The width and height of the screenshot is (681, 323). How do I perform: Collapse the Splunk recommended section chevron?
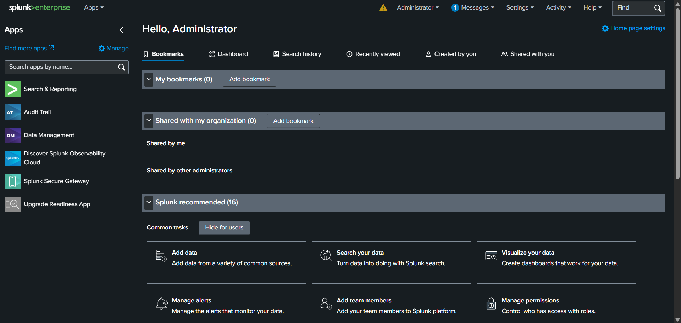(x=149, y=203)
